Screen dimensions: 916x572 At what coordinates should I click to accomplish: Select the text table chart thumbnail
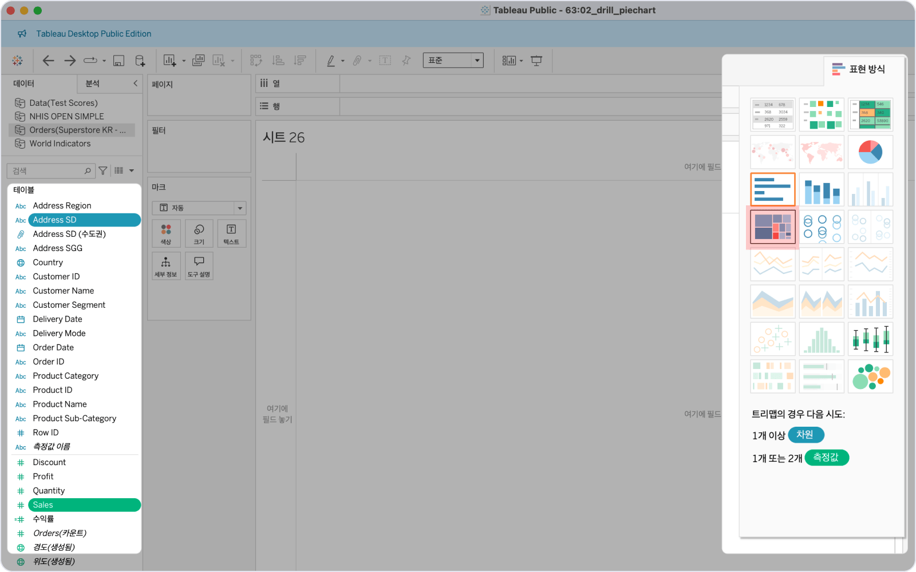773,114
